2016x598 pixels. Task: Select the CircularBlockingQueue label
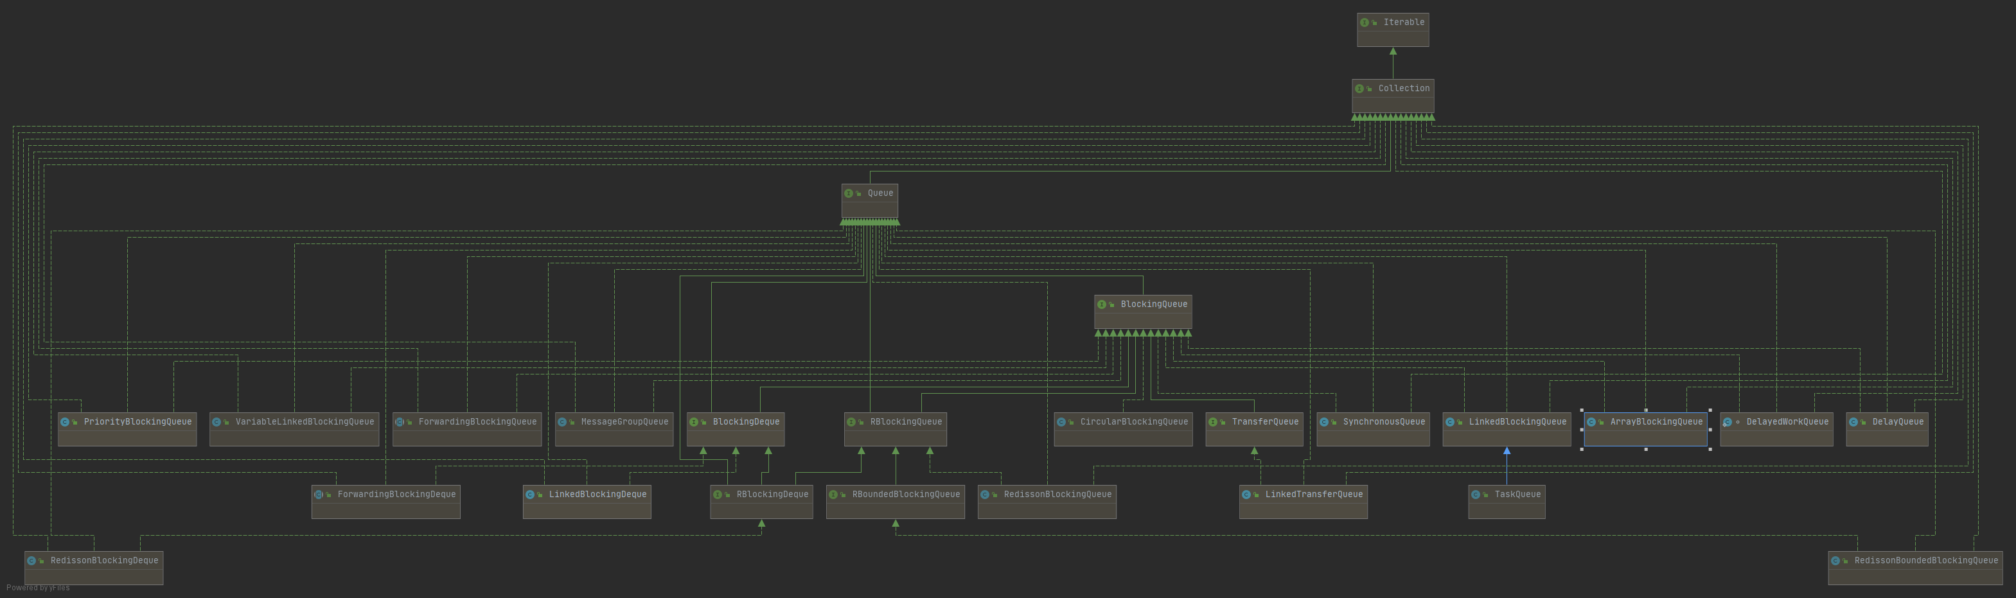[x=1134, y=422]
